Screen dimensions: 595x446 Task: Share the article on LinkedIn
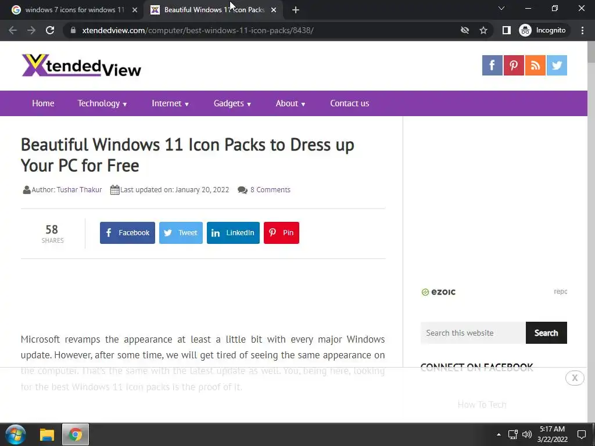pyautogui.click(x=234, y=233)
